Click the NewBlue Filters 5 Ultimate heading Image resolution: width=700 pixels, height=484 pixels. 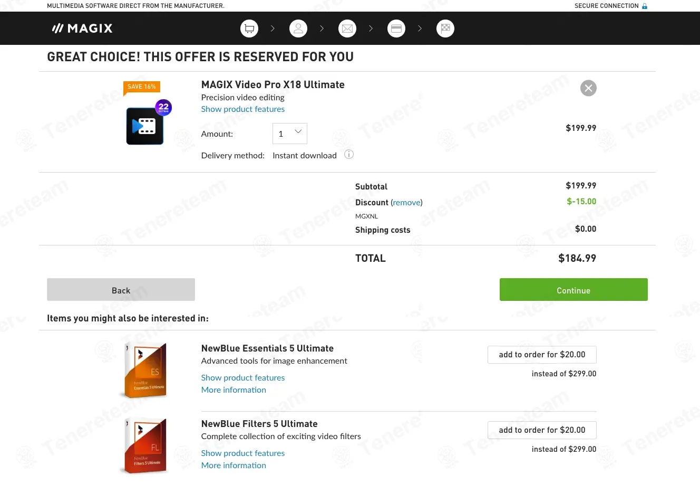[x=259, y=424]
